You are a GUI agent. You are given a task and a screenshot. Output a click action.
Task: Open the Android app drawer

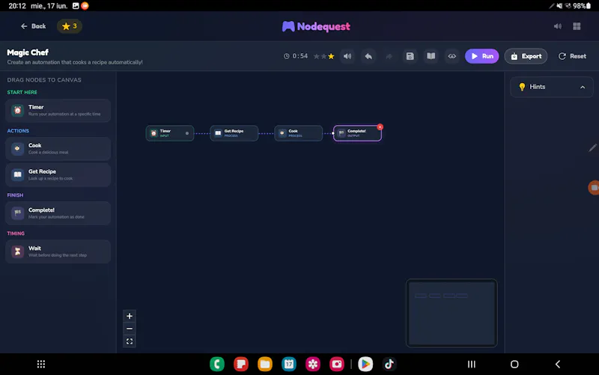[41, 365]
